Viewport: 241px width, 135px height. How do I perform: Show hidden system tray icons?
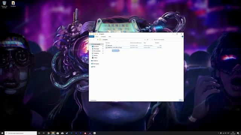tap(218, 133)
